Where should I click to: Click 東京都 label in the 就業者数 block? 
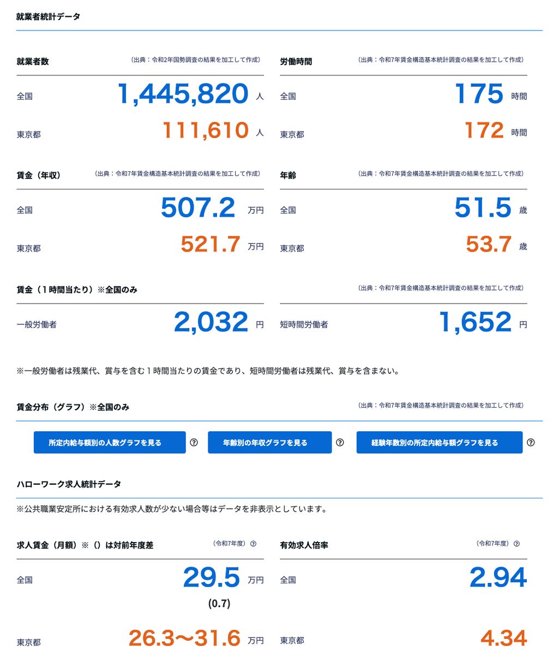tap(28, 134)
